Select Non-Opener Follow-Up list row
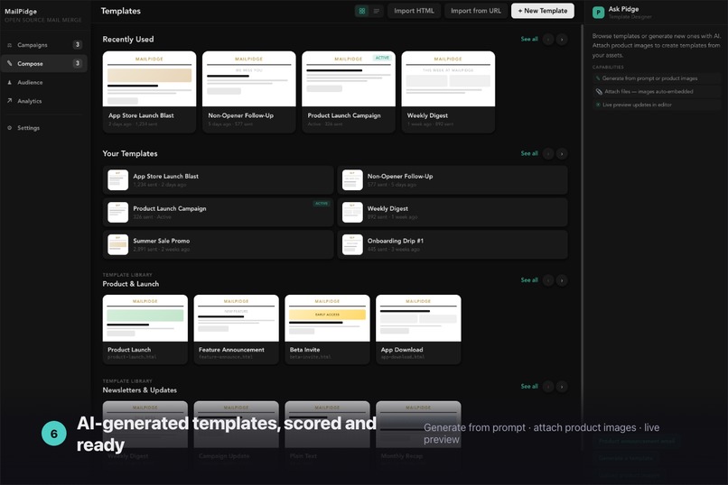 coord(453,179)
